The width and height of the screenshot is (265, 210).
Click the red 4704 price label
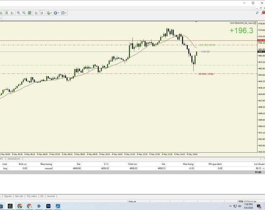(x=261, y=40)
